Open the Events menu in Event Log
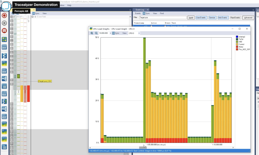 [x=138, y=13]
